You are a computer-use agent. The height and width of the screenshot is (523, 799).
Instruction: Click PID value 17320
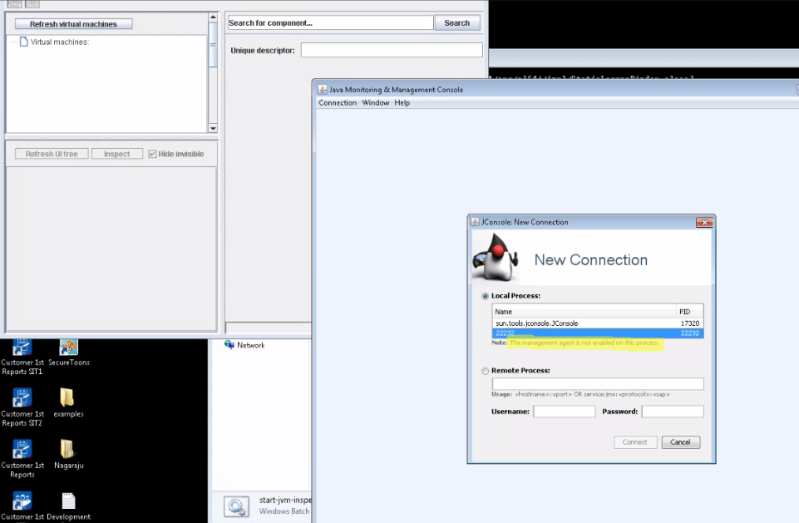pyautogui.click(x=690, y=323)
